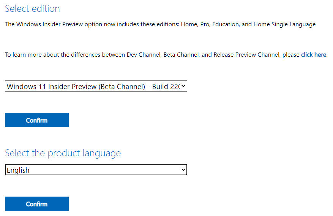Image resolution: width=333 pixels, height=216 pixels.
Task: Click the chevron arrow on the edition selector
Action: pos(183,86)
